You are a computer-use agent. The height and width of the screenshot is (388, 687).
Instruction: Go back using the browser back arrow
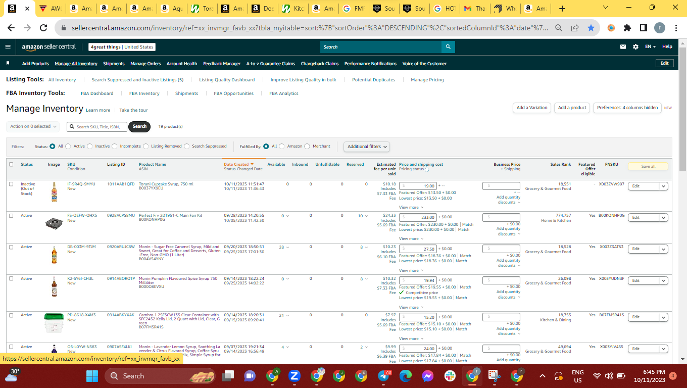point(12,28)
